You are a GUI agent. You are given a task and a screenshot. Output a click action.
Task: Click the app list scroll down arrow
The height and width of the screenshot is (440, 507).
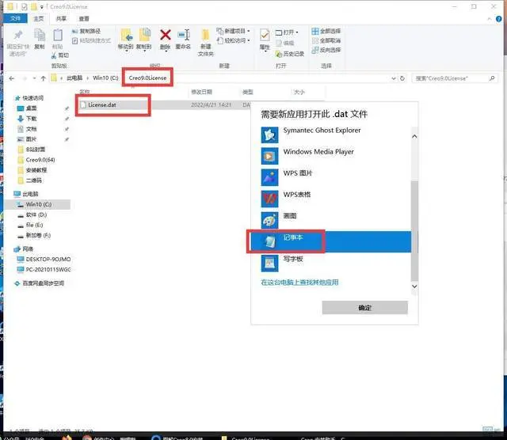point(414,286)
